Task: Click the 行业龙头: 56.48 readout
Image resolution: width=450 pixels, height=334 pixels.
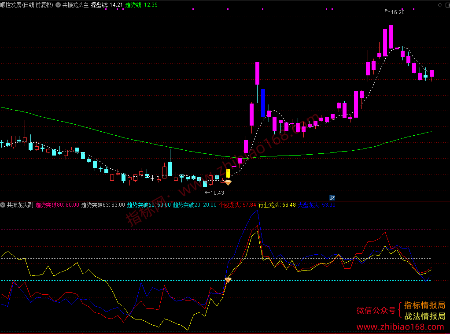Action: [277, 205]
